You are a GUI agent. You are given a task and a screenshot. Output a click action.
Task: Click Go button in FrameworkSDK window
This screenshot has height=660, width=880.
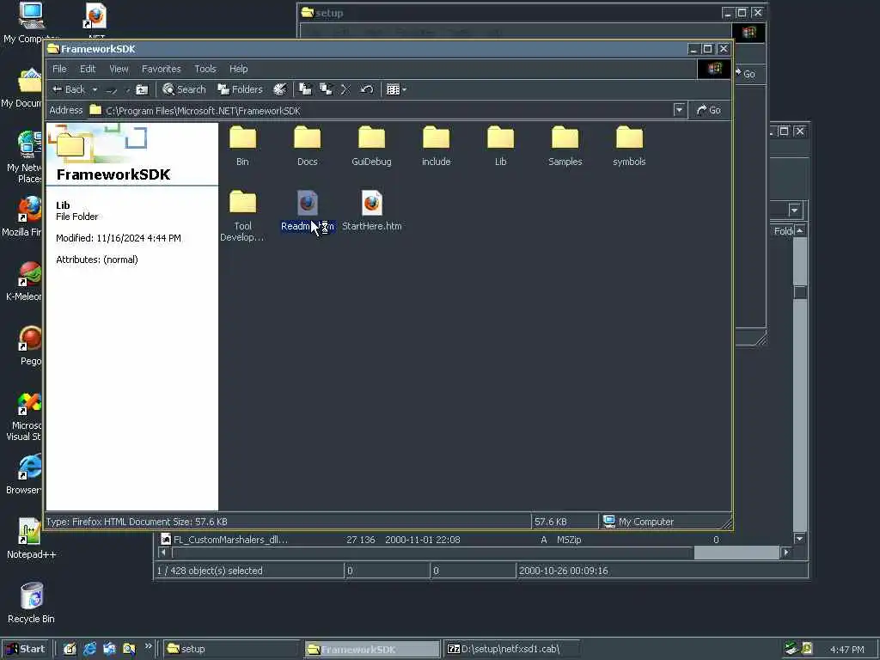click(709, 110)
